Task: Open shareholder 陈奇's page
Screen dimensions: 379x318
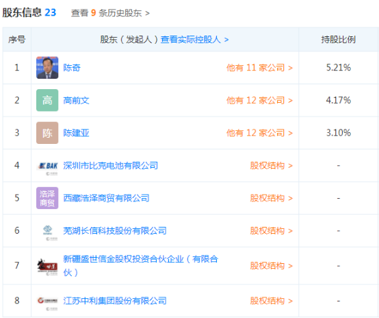Action: tap(72, 68)
